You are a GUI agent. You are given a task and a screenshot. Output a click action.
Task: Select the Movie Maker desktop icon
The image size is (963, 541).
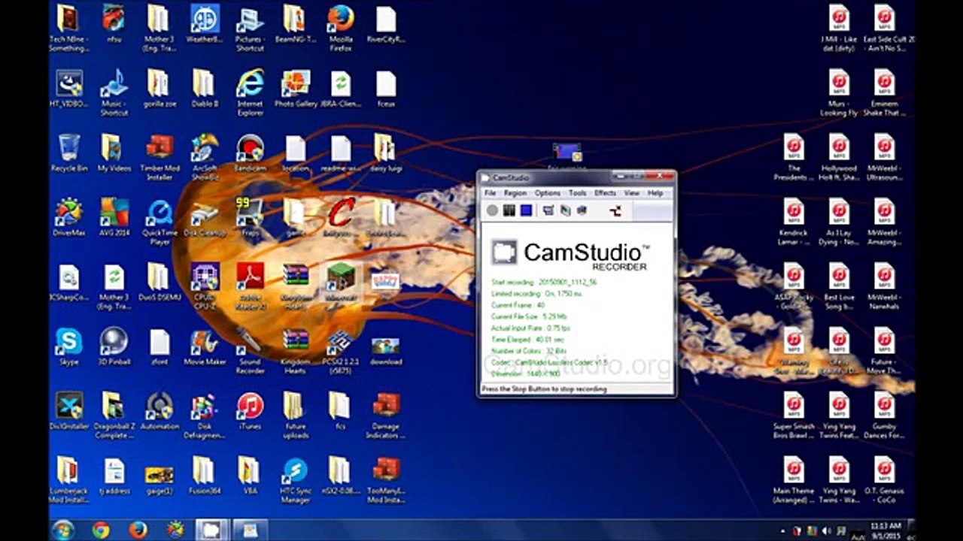205,347
